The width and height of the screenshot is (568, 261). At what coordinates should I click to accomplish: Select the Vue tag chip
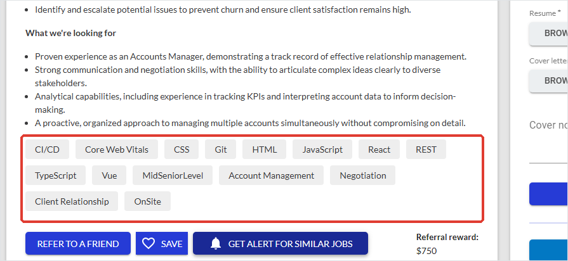(x=109, y=175)
